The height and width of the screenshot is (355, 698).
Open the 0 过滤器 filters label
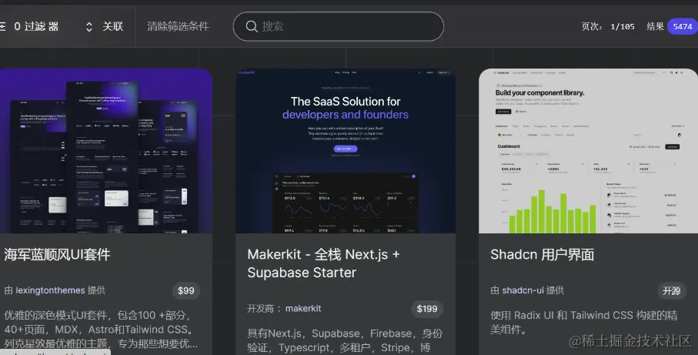point(36,27)
